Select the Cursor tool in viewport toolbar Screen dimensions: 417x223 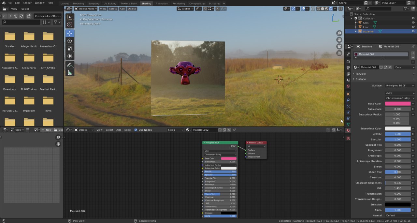[x=70, y=25]
